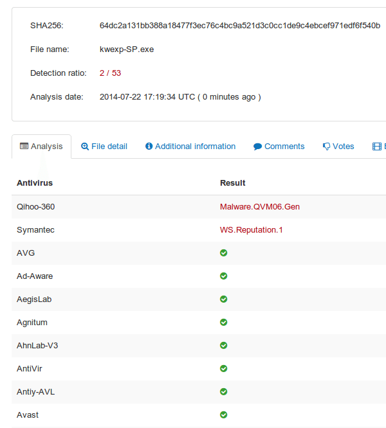Screen dimensions: 386x428
Task: Select the Antiy-AVL antivirus name
Action: pos(36,392)
